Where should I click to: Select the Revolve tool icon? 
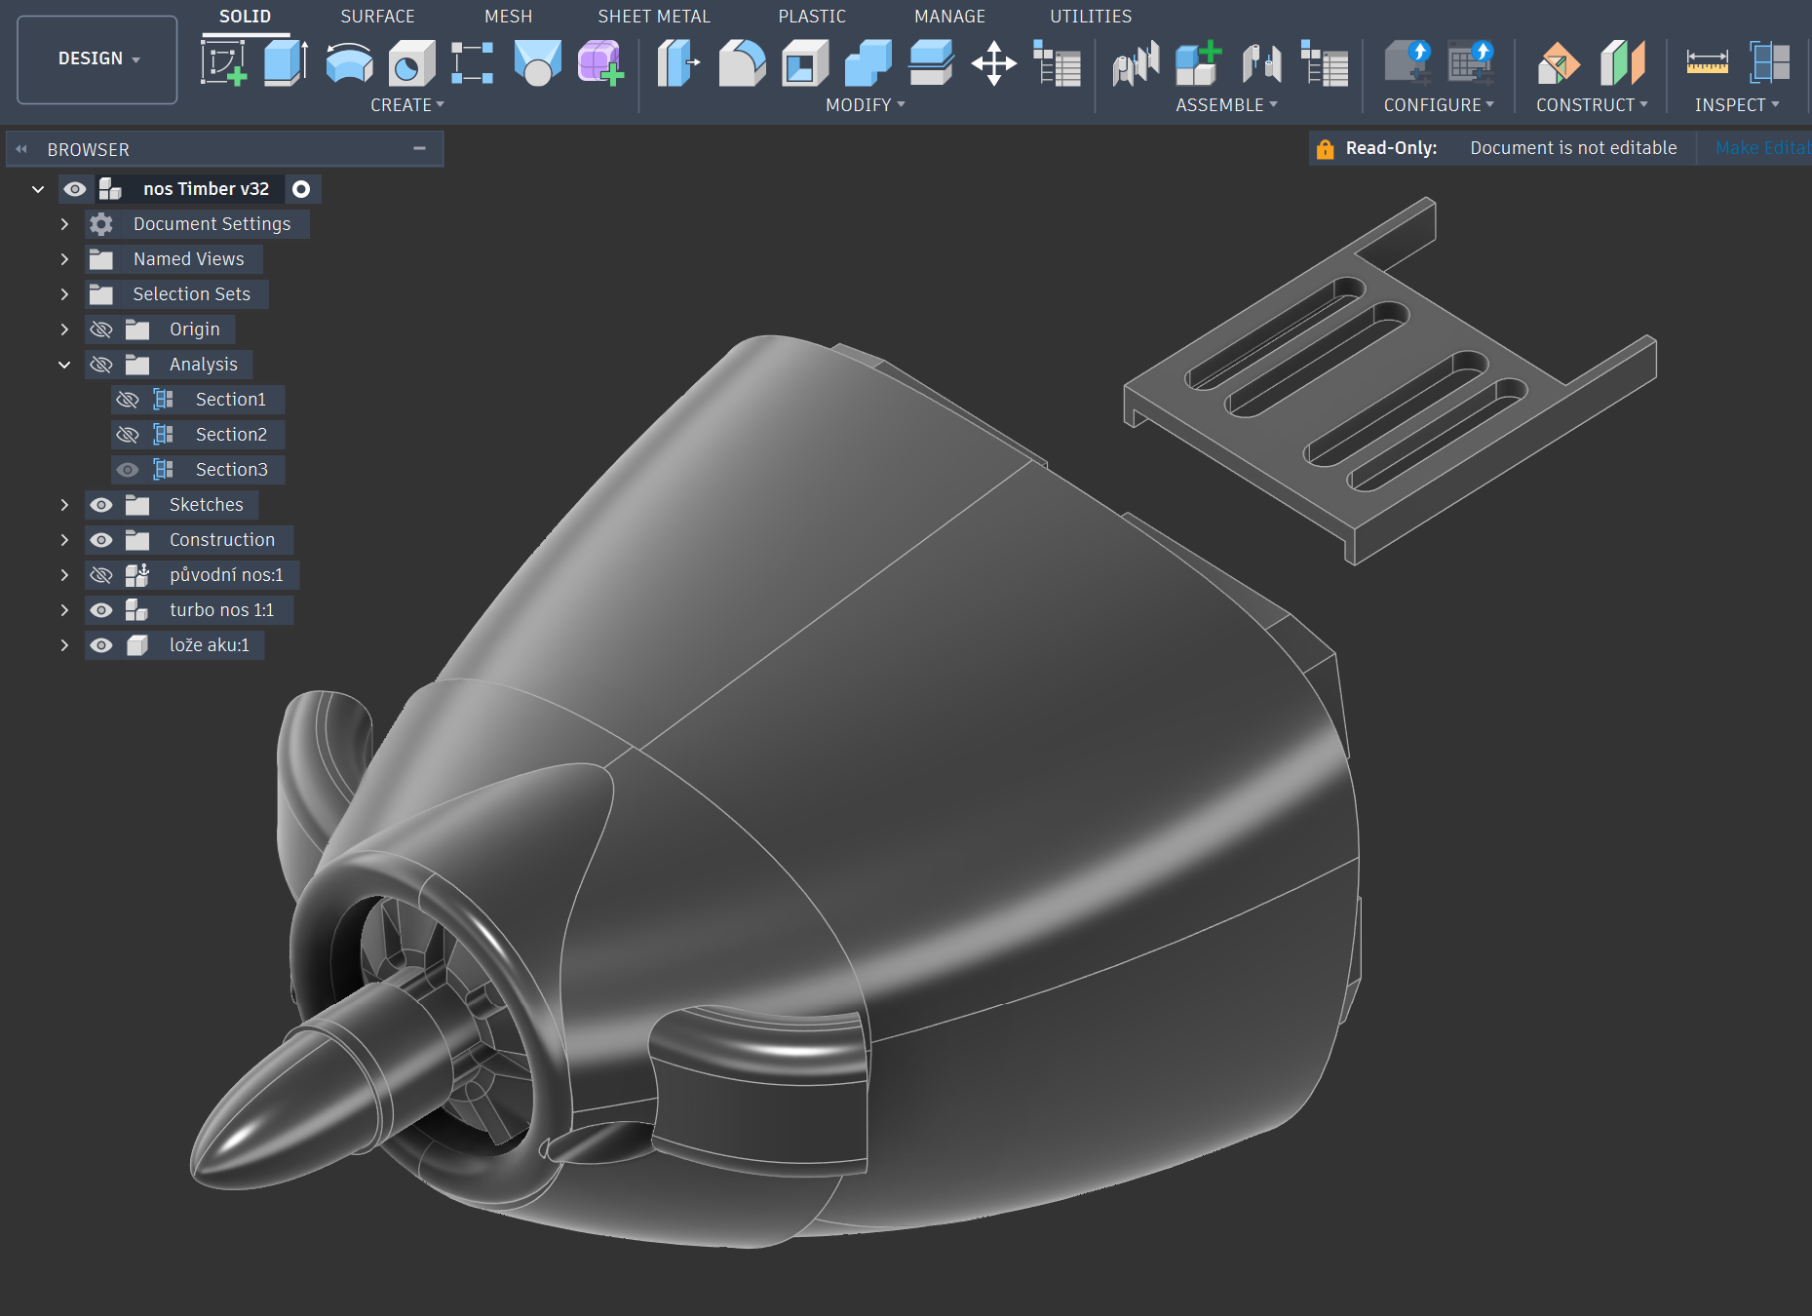[x=348, y=63]
